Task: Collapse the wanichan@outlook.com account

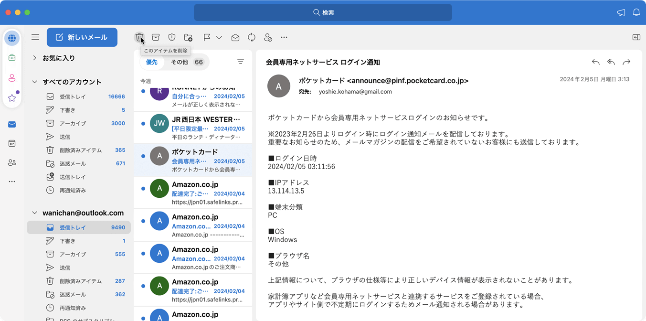Action: pos(34,213)
